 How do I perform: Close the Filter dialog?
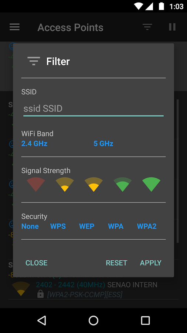[37, 263]
